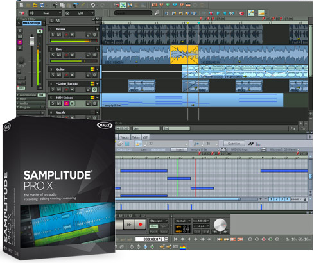Click the time position display field
Image resolution: width=321 pixels, height=263 pixels.
(152, 239)
